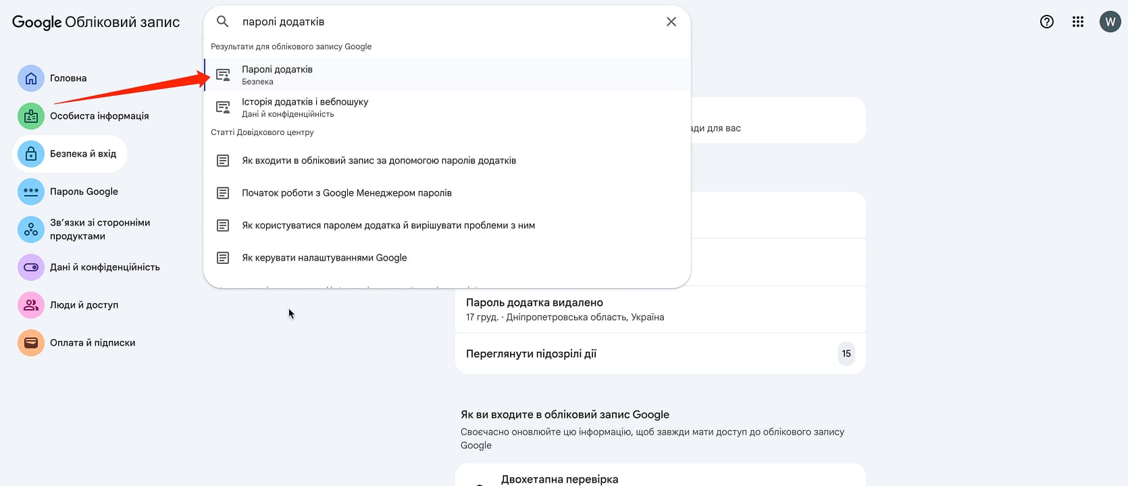The image size is (1128, 486).
Task: Clear the search field with X button
Action: (x=671, y=22)
